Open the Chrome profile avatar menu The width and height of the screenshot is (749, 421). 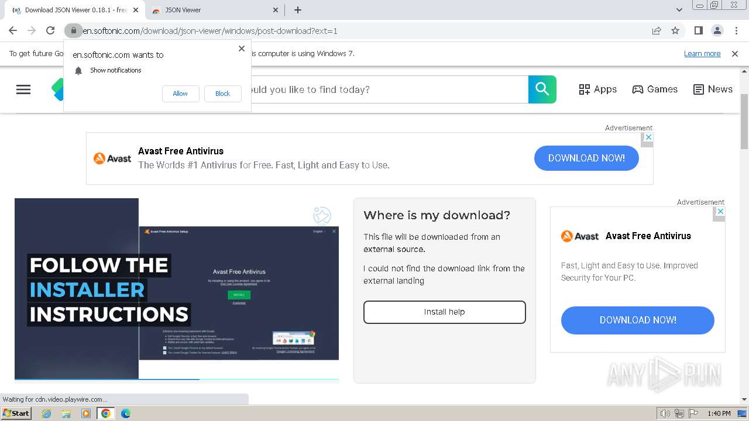click(717, 30)
